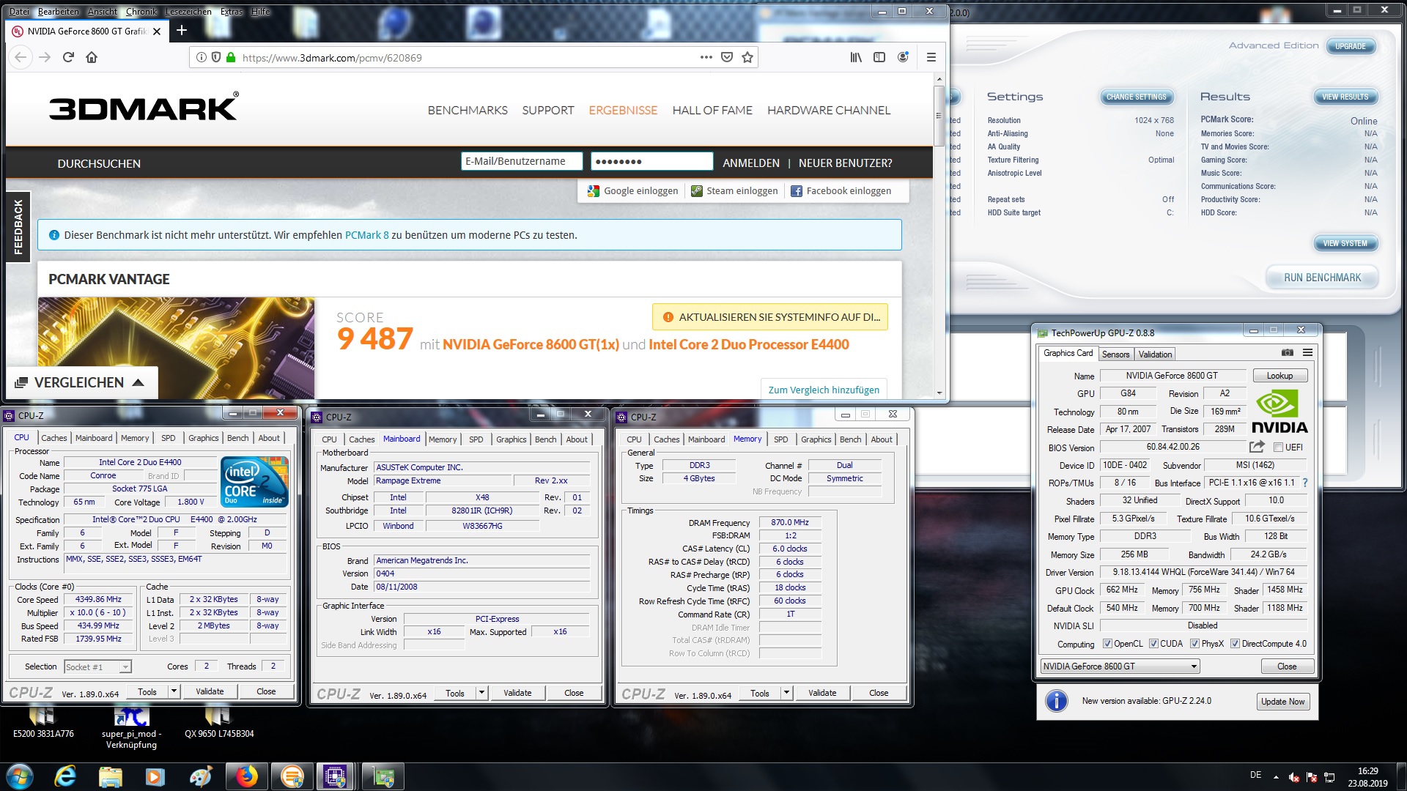Toggle the CUDA checkbox in GPU-Z
The image size is (1407, 791).
[x=1153, y=644]
